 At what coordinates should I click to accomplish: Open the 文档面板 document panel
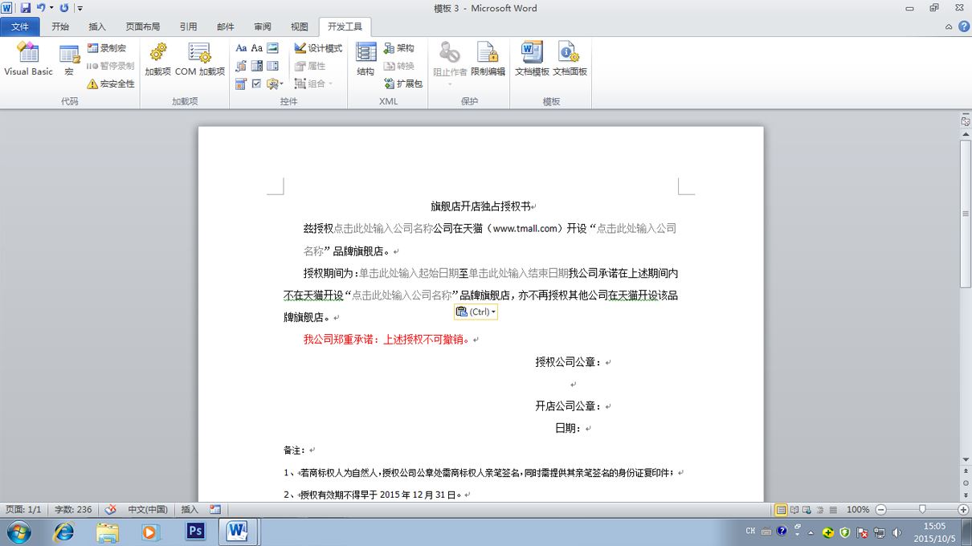[570, 60]
